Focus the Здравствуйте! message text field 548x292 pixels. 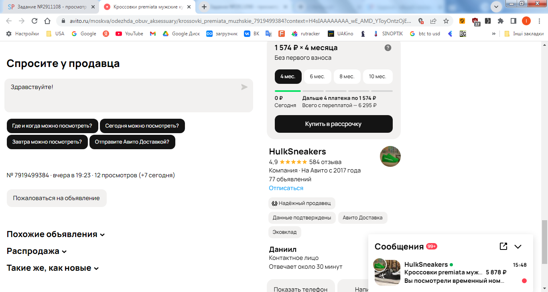[129, 95]
